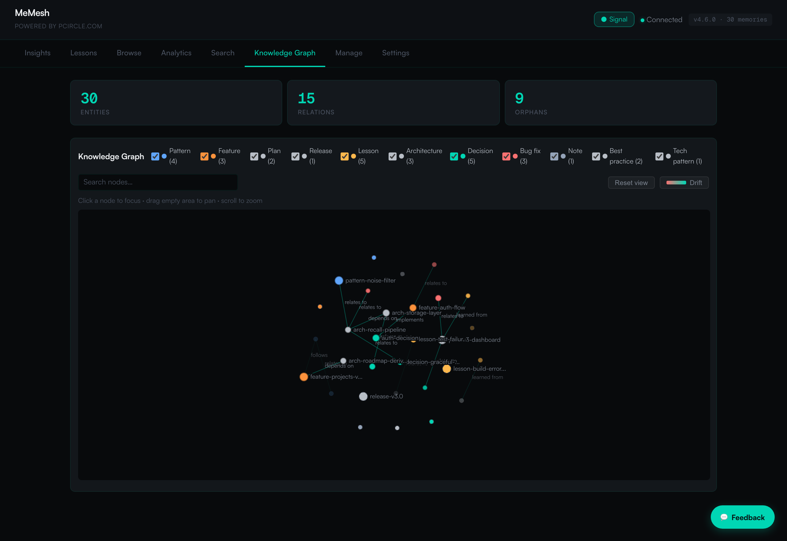
Task: Select the auth-decision green node
Action: click(x=376, y=338)
